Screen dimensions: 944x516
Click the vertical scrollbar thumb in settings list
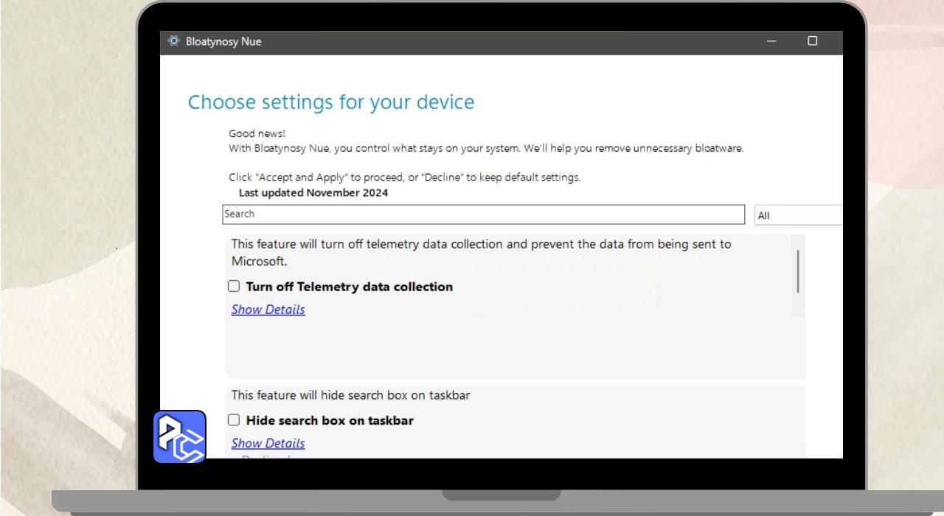click(798, 271)
